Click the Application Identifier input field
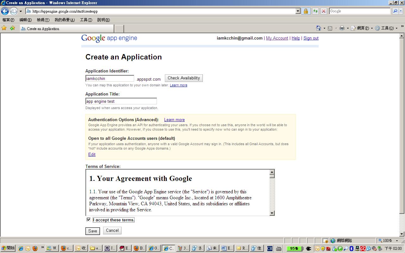The image size is (405, 253). point(110,78)
